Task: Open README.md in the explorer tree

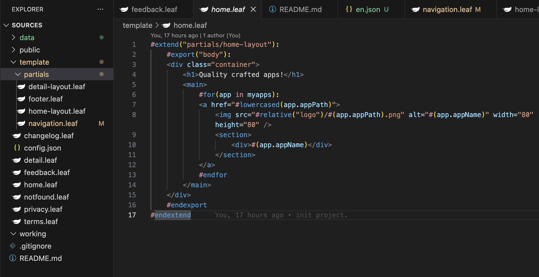Action: tap(40, 258)
